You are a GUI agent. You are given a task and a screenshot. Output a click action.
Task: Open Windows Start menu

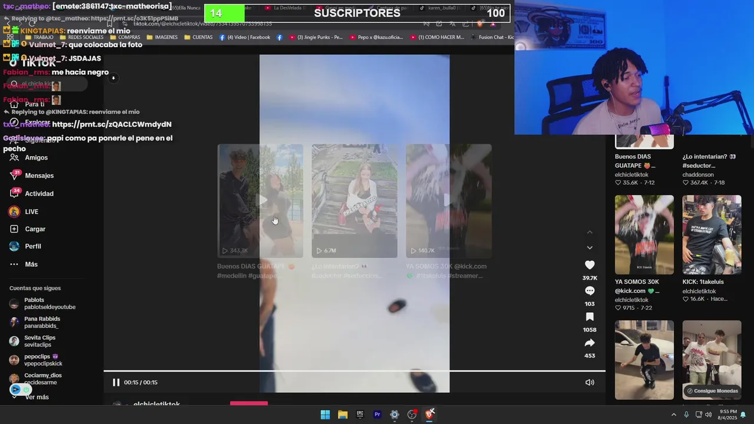[325, 415]
